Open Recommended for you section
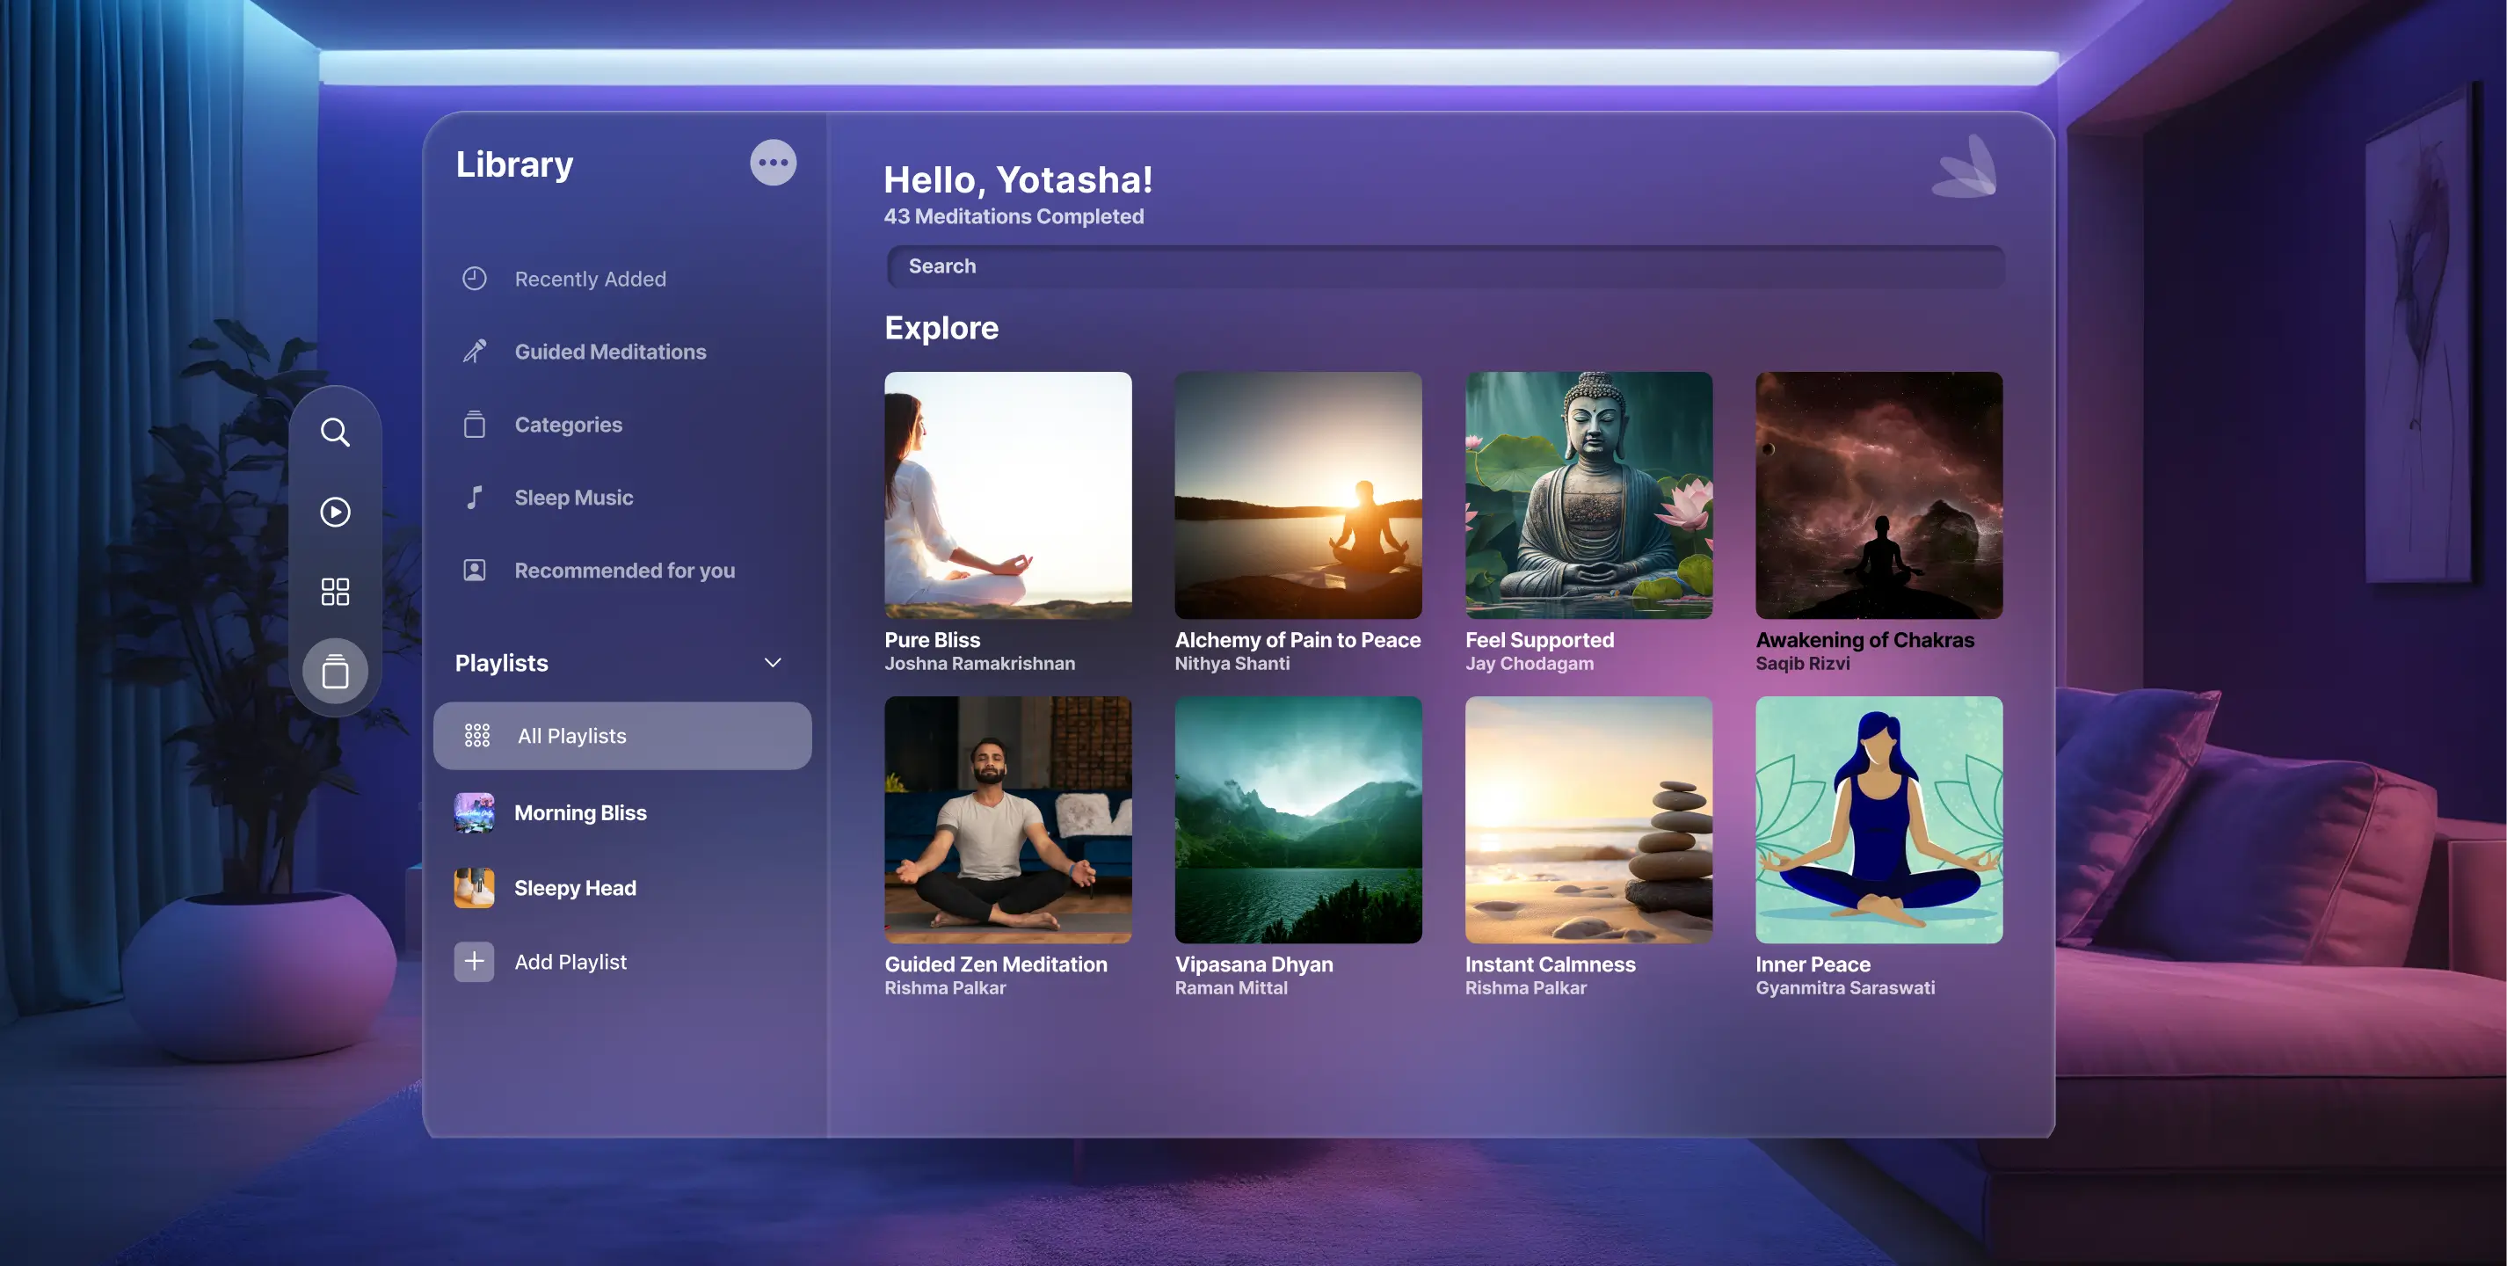The width and height of the screenshot is (2507, 1266). point(624,571)
